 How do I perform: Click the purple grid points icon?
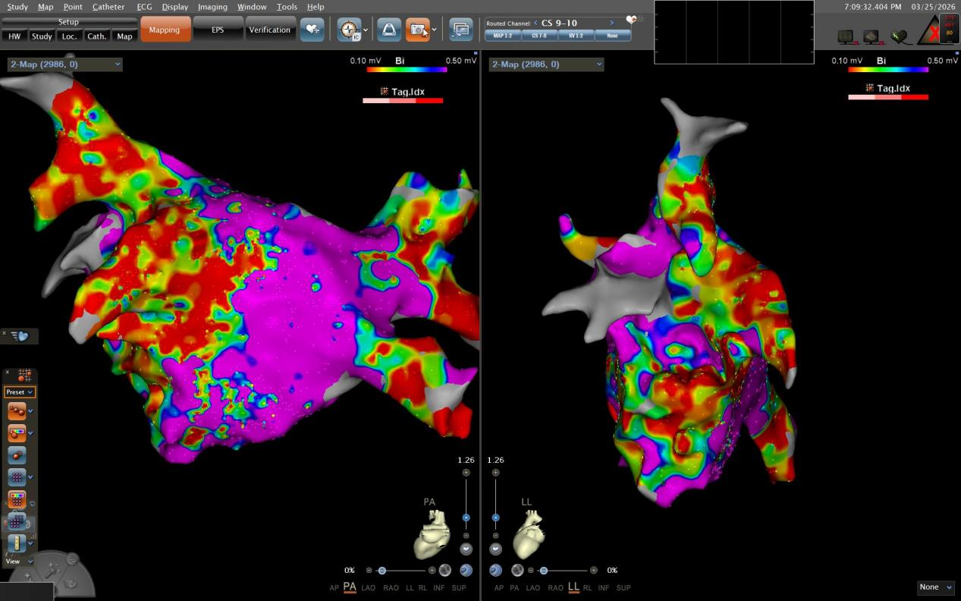pos(17,477)
